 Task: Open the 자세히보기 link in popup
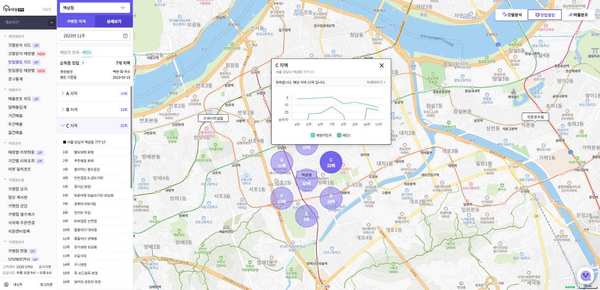pyautogui.click(x=376, y=82)
